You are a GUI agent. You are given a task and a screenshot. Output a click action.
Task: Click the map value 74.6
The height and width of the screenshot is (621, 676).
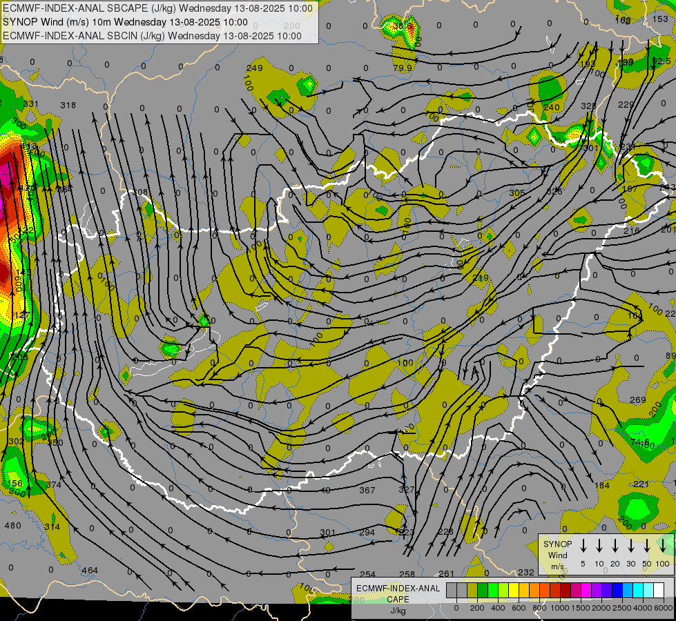pos(640,442)
